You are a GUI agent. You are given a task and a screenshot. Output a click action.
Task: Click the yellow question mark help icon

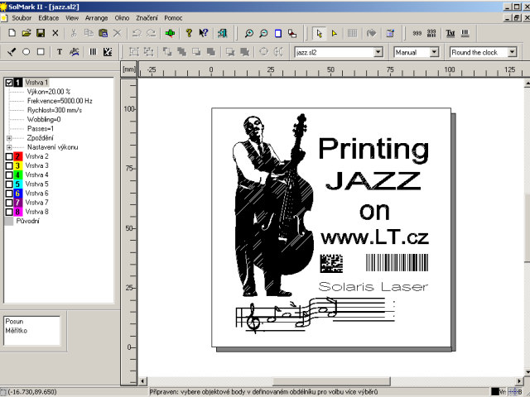click(189, 33)
